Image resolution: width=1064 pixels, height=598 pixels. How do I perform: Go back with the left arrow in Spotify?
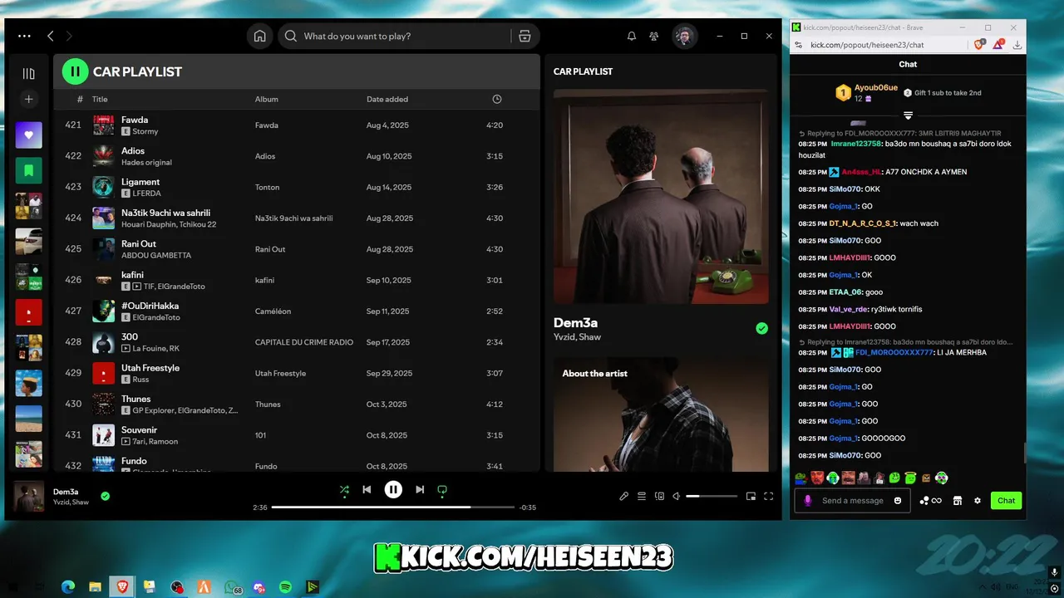(51, 37)
